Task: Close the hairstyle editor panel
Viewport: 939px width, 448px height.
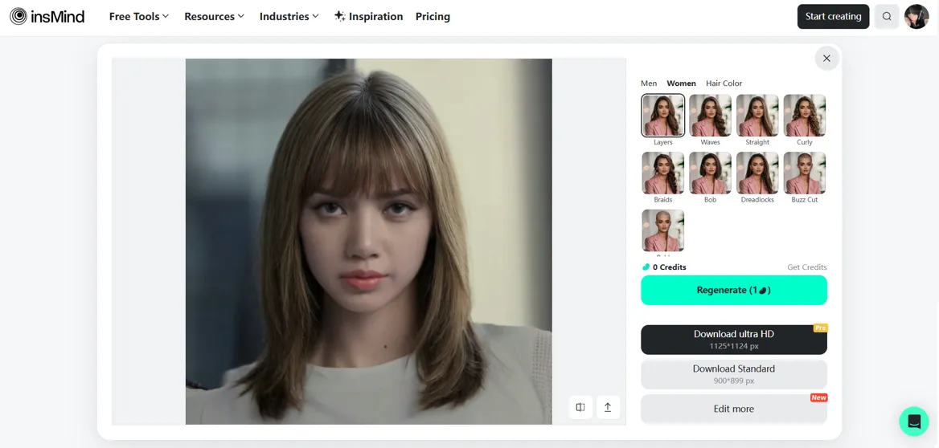Action: pyautogui.click(x=826, y=58)
